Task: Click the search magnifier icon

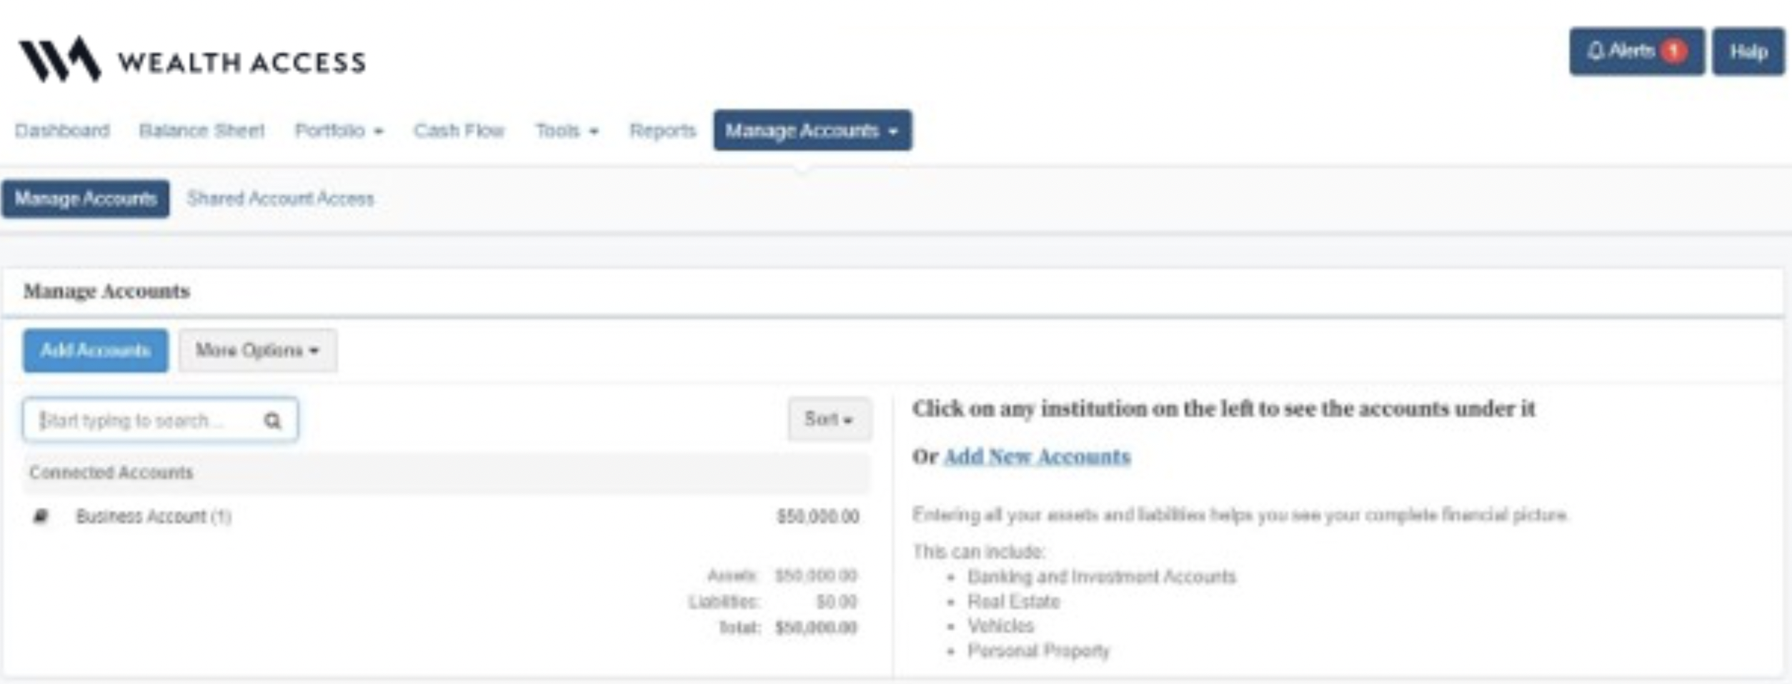Action: click(x=272, y=421)
